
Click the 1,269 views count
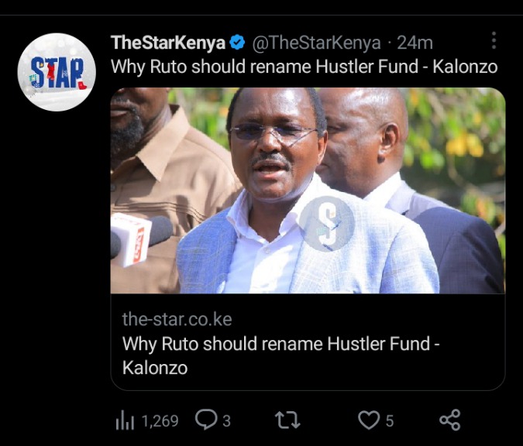160,421
